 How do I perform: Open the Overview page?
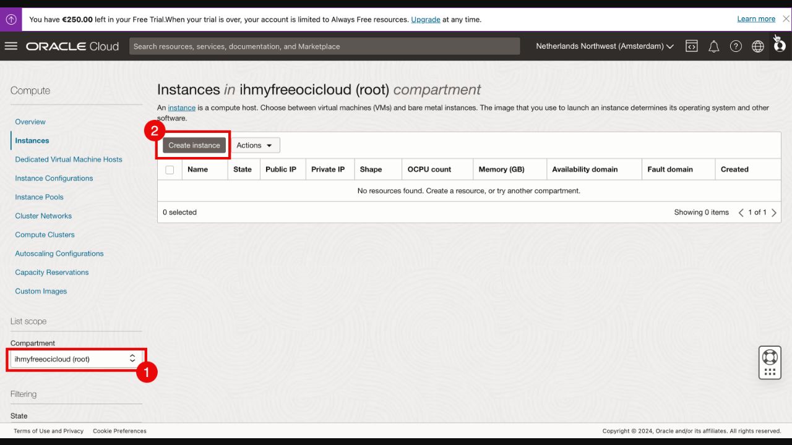coord(30,122)
